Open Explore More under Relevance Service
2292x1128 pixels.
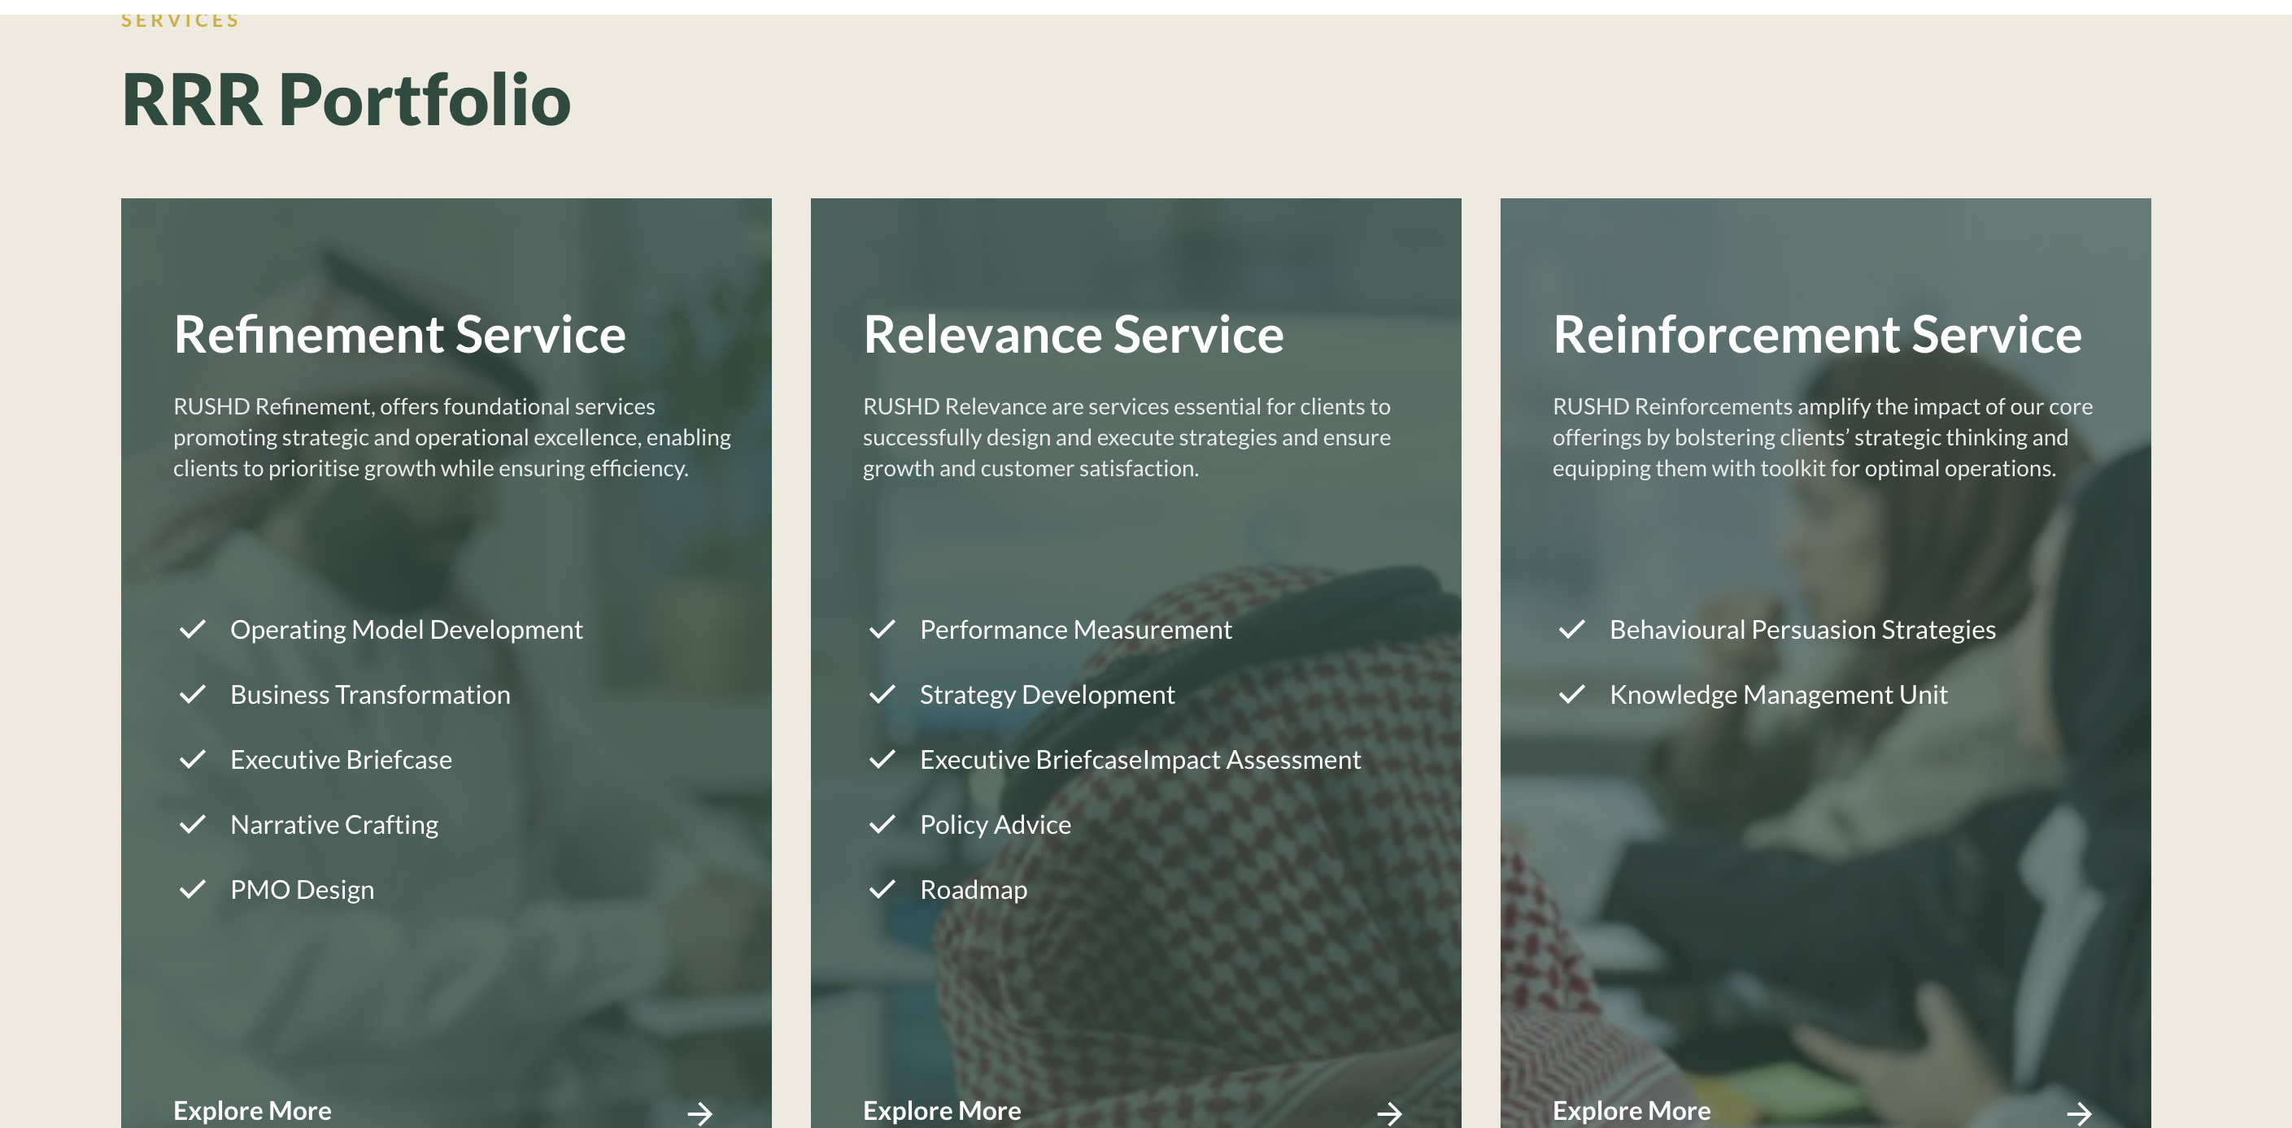pos(941,1110)
